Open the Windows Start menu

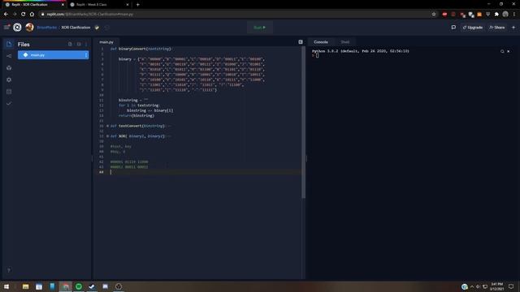(x=6, y=286)
